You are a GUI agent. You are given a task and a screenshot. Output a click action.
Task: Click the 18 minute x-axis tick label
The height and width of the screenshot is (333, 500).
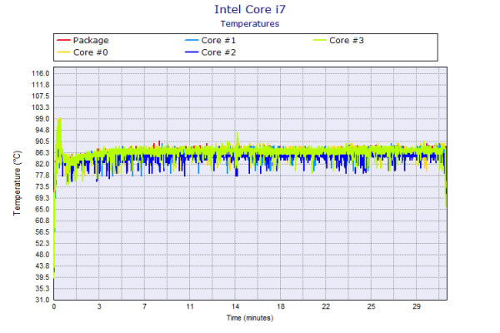point(281,306)
